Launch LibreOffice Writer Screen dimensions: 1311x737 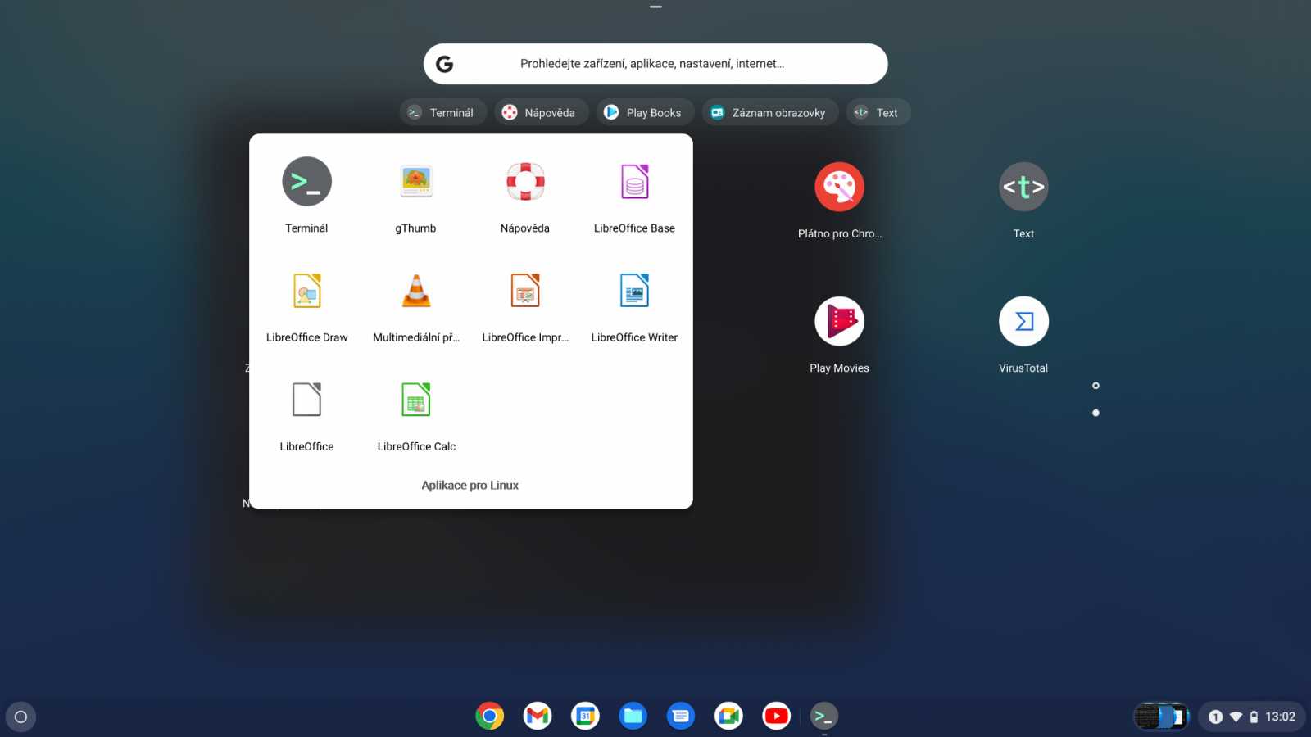click(x=634, y=291)
